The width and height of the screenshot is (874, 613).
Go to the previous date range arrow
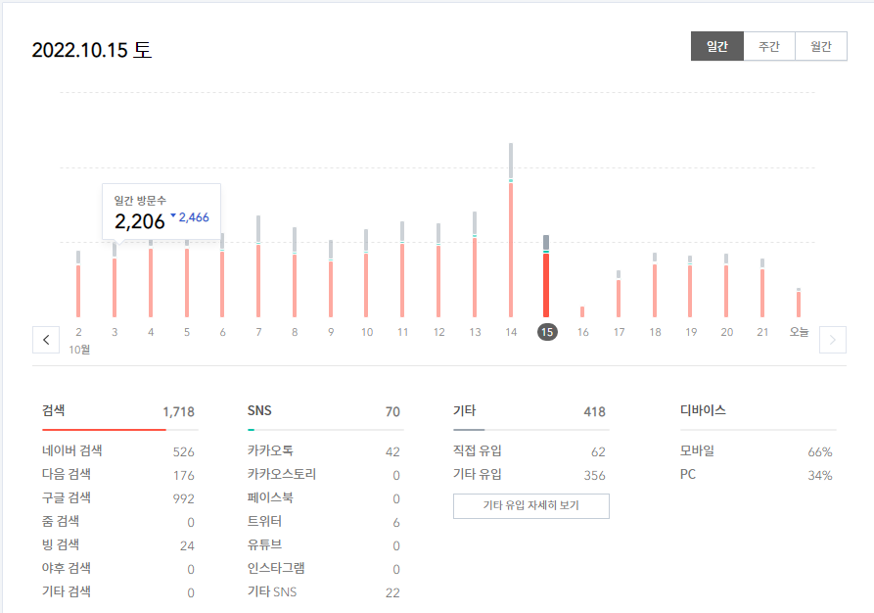tap(46, 340)
